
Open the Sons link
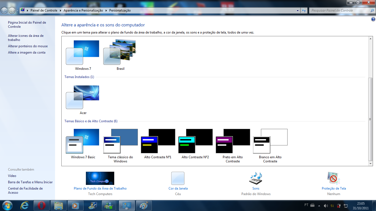click(x=256, y=188)
